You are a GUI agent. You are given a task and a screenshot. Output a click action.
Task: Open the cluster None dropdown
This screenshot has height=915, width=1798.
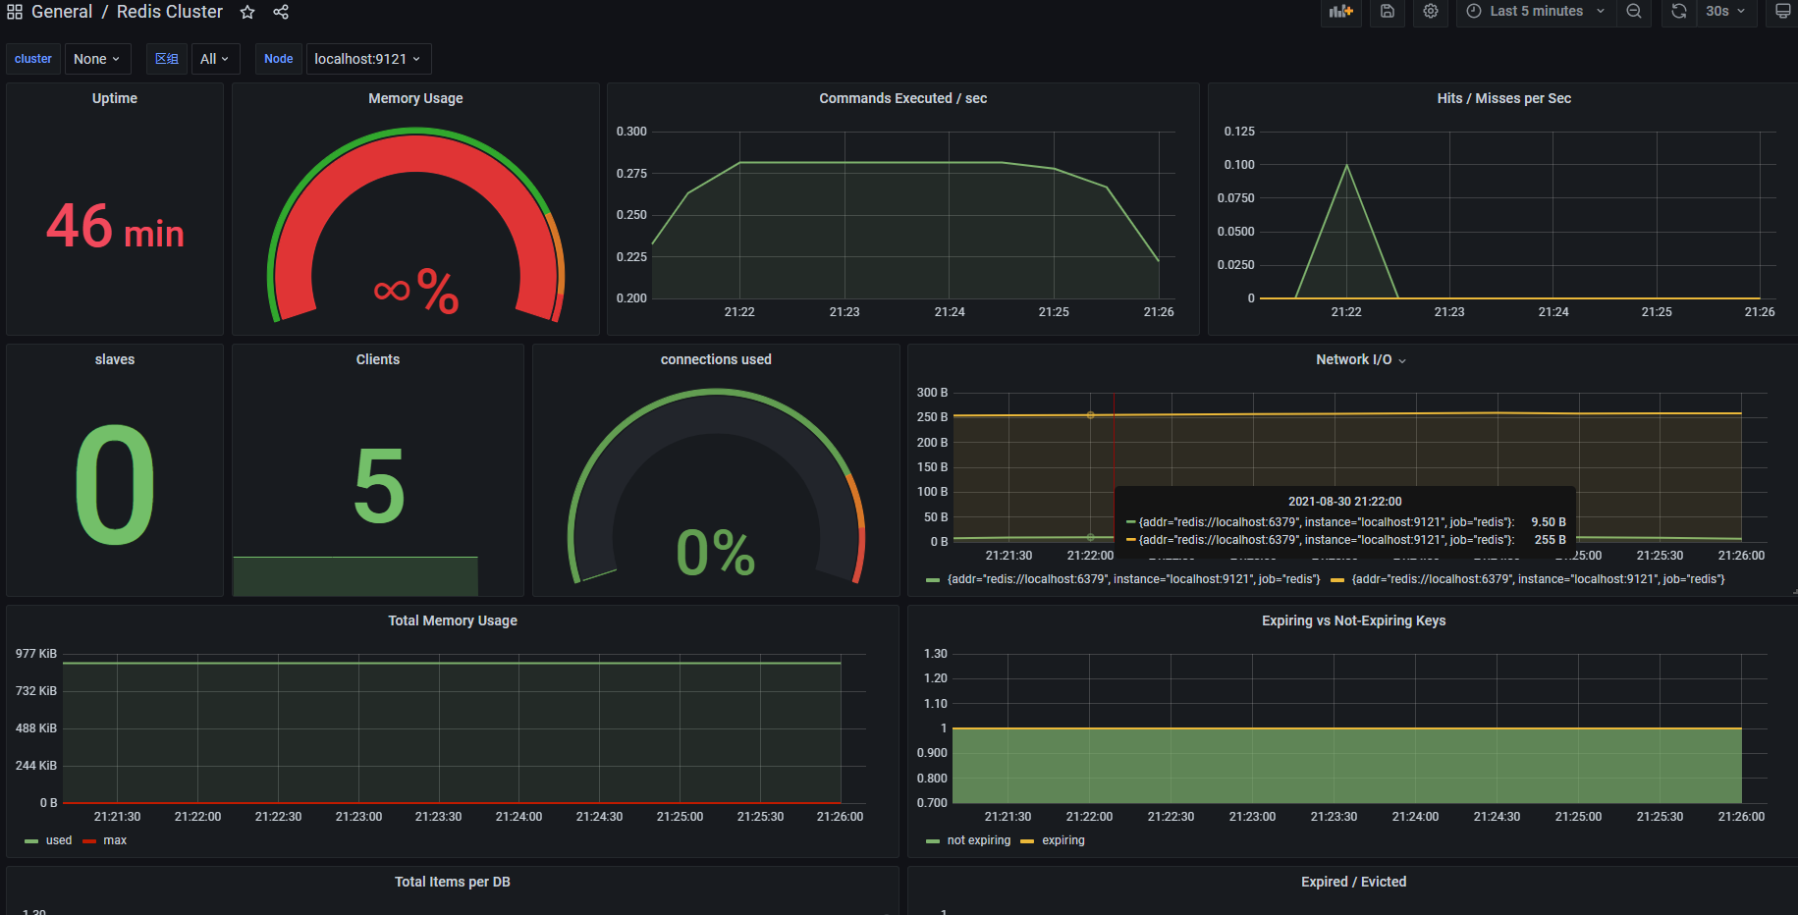click(97, 59)
